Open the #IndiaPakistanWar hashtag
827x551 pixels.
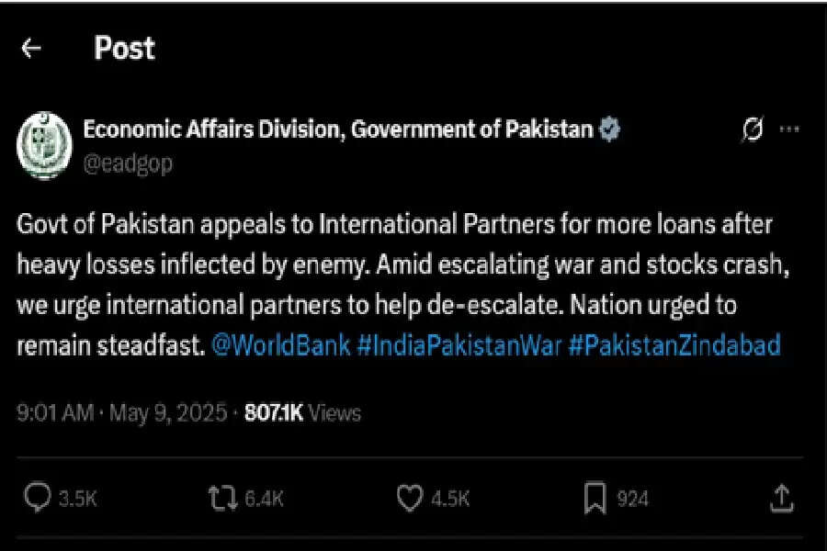click(459, 346)
